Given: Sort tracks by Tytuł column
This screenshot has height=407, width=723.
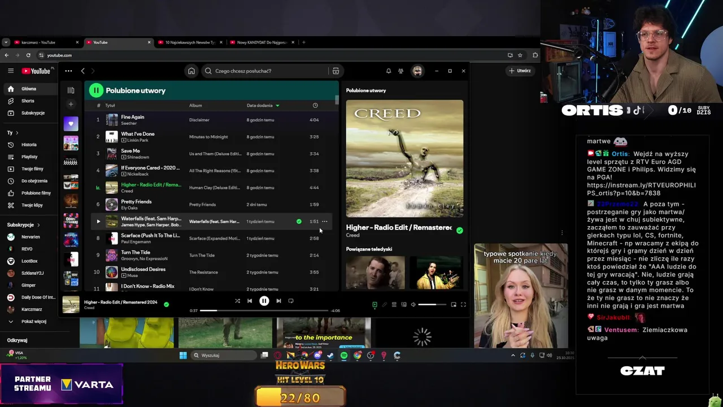Looking at the screenshot, I should pos(110,105).
